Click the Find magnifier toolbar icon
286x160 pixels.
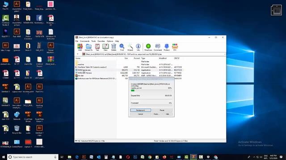122,47
